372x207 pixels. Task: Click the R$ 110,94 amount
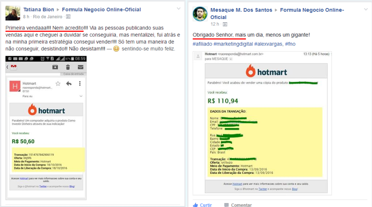(223, 101)
